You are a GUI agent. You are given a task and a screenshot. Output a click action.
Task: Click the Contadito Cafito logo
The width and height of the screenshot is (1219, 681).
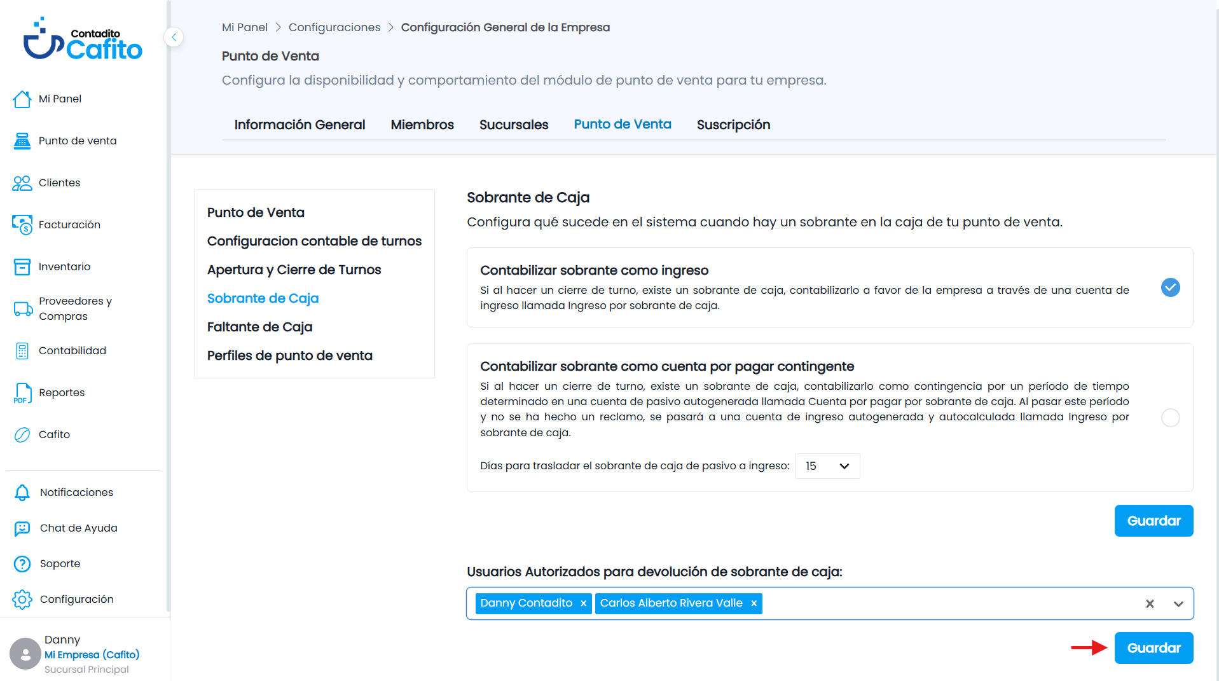tap(83, 39)
